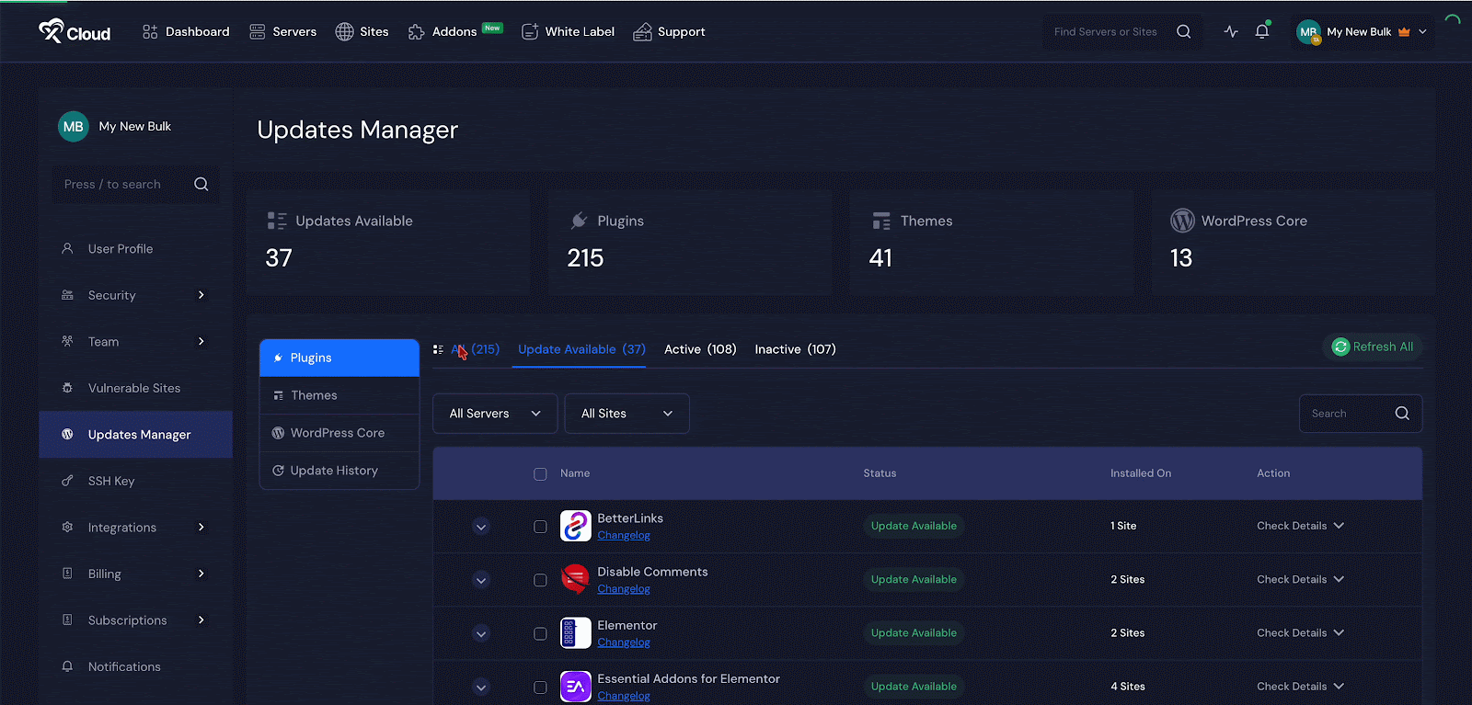Check the BetterLinks row checkbox
Viewport: 1472px width, 705px height.
(540, 527)
